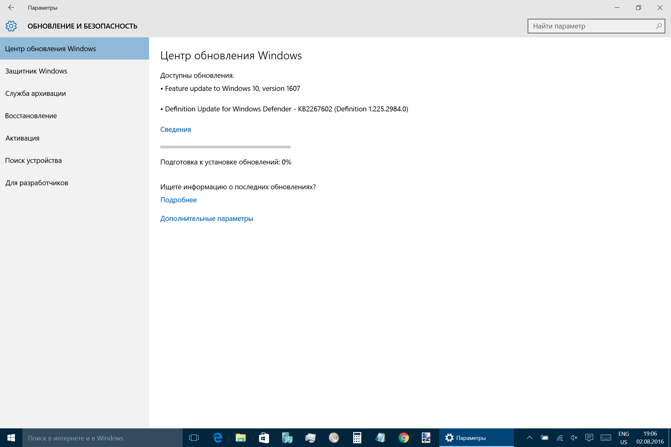Image resolution: width=671 pixels, height=447 pixels.
Task: Show hidden tray icons chevron
Action: pyautogui.click(x=530, y=438)
